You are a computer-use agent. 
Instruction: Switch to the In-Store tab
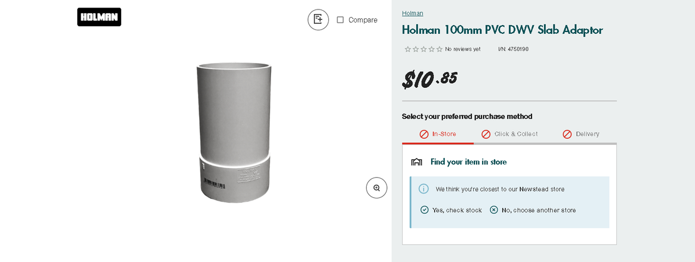[x=444, y=134]
